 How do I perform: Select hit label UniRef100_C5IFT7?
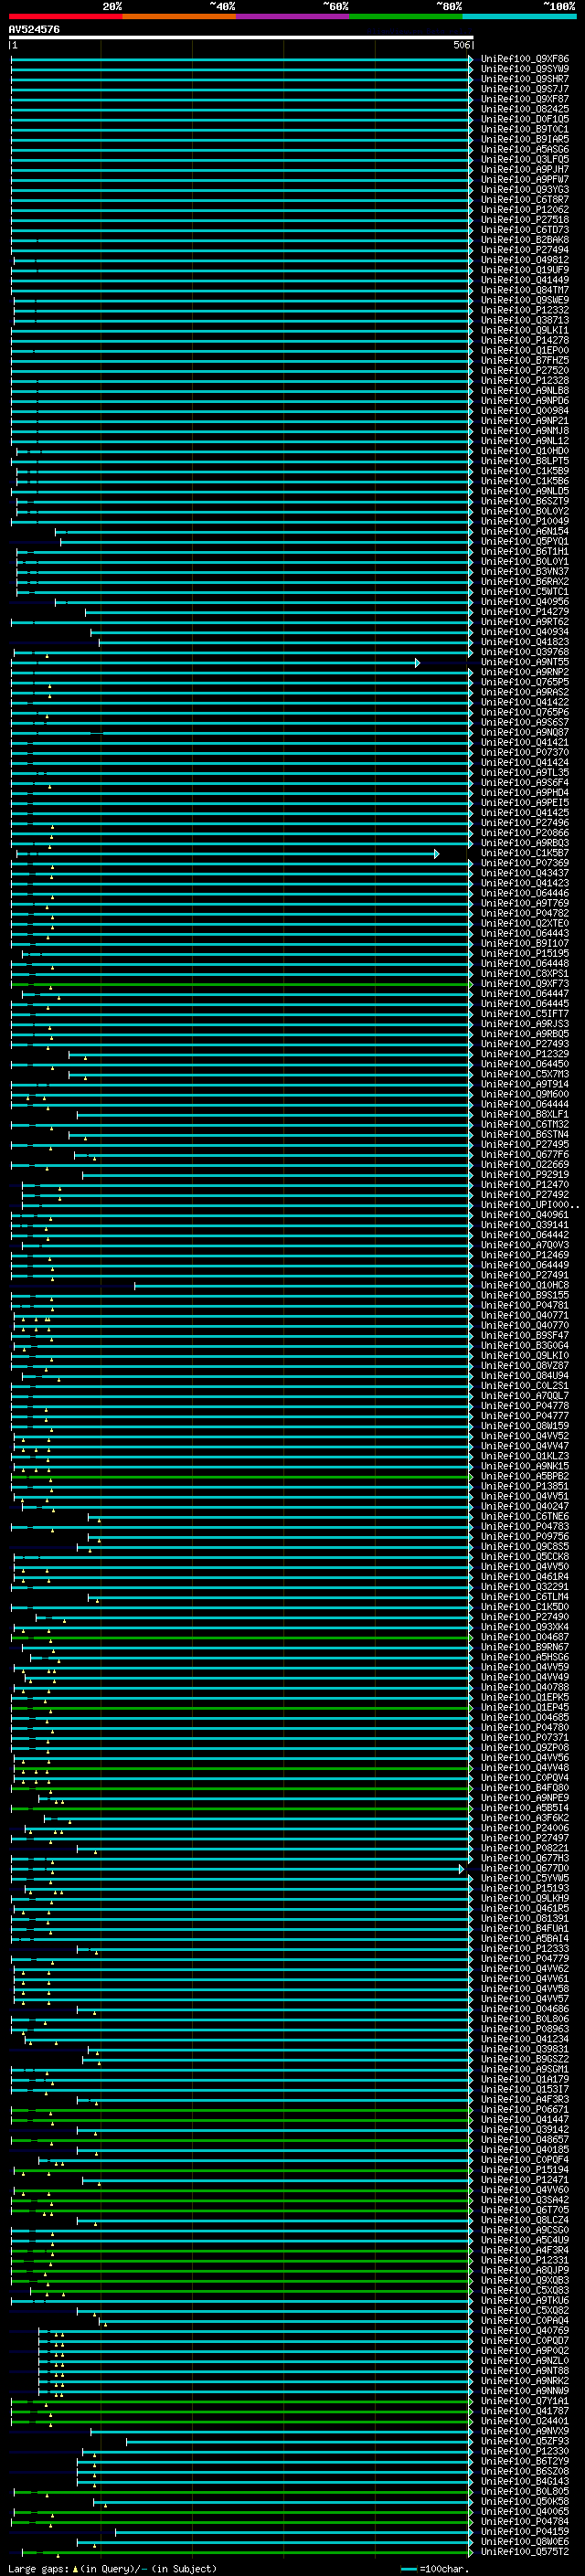click(x=525, y=1014)
